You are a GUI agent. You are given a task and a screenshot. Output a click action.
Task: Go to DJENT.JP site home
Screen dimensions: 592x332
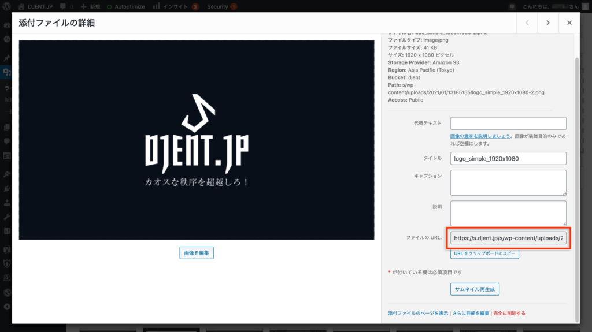tap(35, 6)
